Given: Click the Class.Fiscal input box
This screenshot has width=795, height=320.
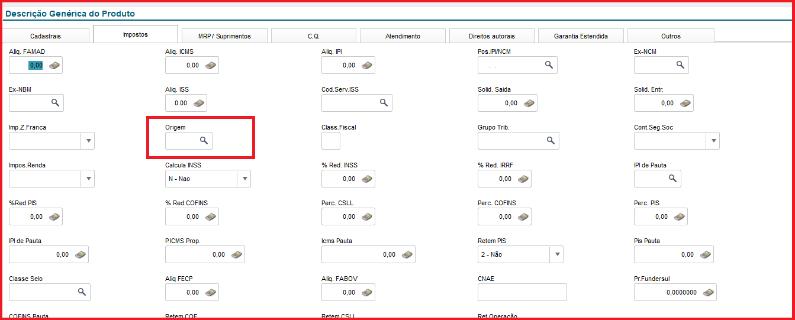Looking at the screenshot, I should [x=331, y=141].
